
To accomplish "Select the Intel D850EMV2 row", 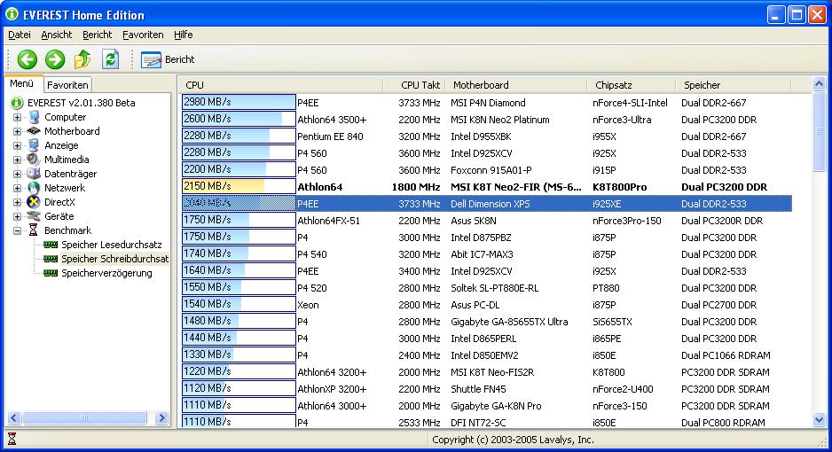I will [486, 355].
